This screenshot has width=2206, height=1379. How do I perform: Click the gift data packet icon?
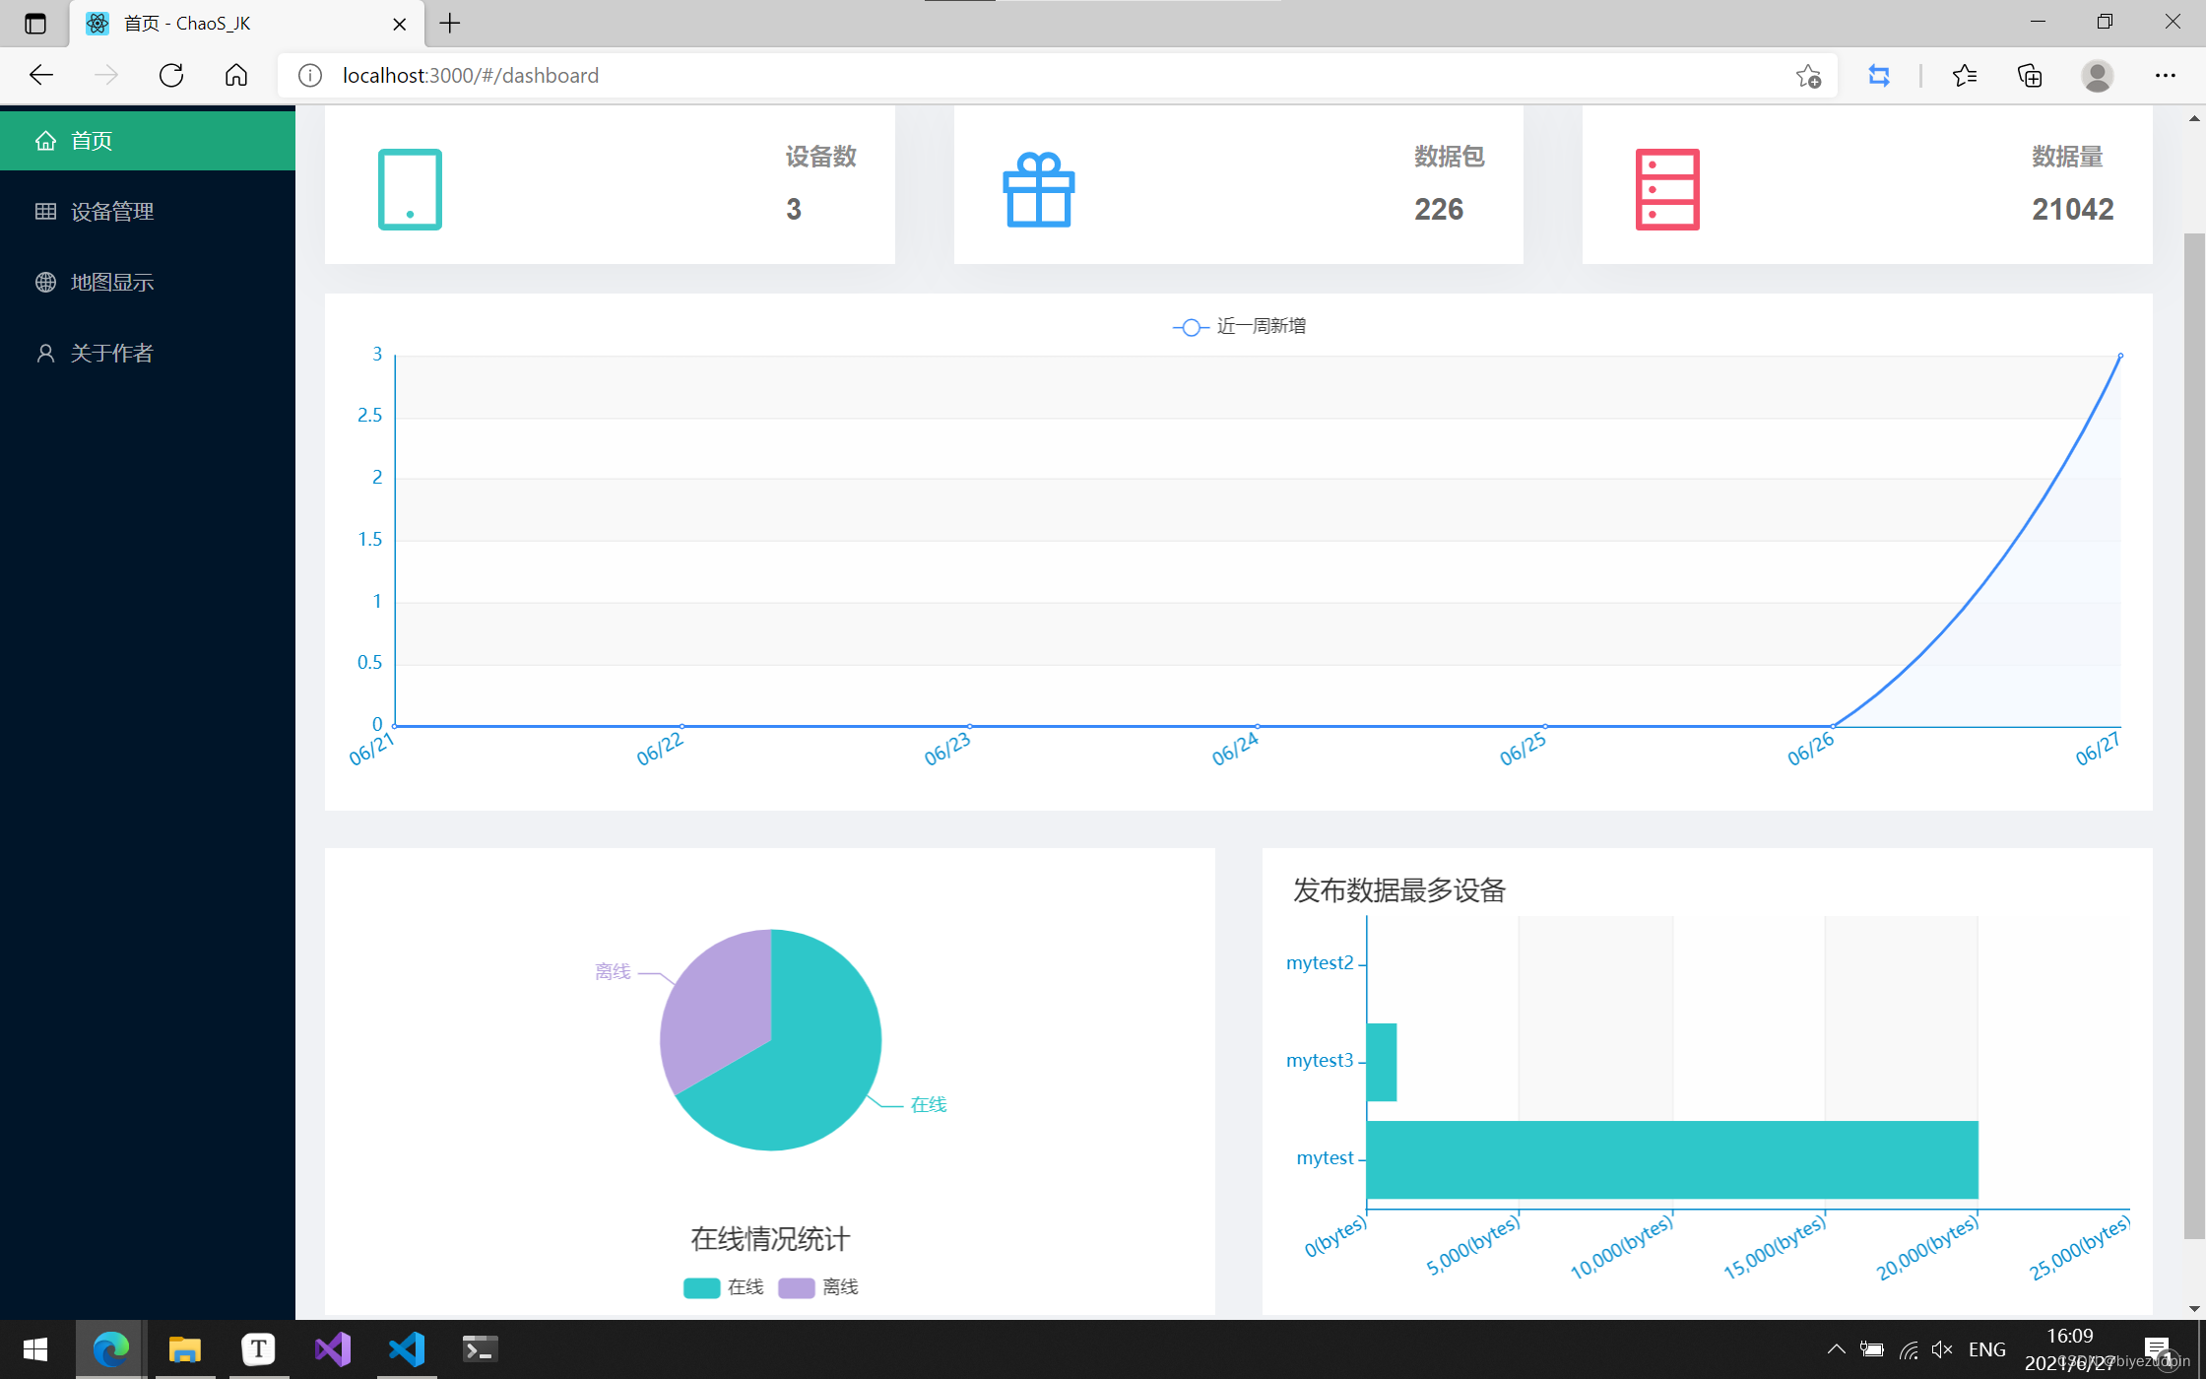(1038, 189)
